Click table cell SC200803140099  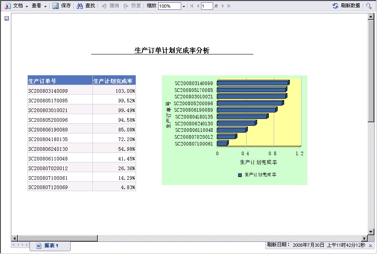[x=60, y=91]
